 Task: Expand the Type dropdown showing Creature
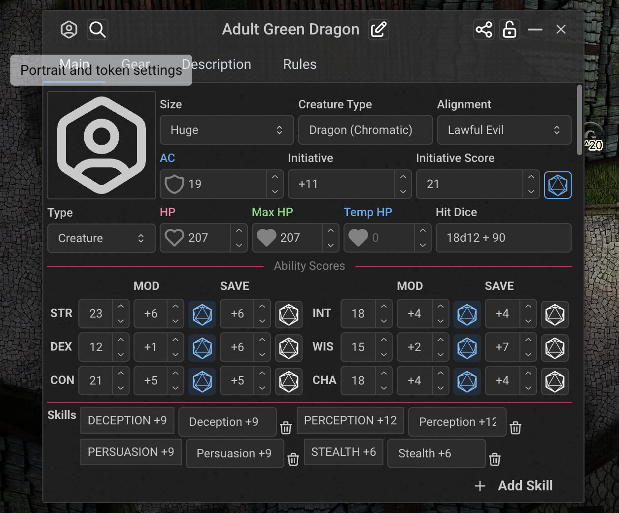point(101,238)
